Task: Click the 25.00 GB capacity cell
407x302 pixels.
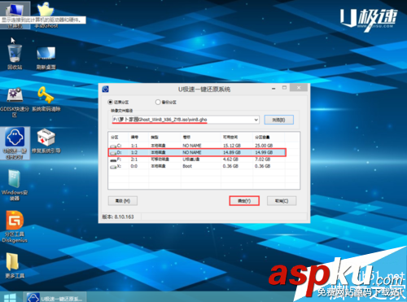Action: (x=264, y=146)
